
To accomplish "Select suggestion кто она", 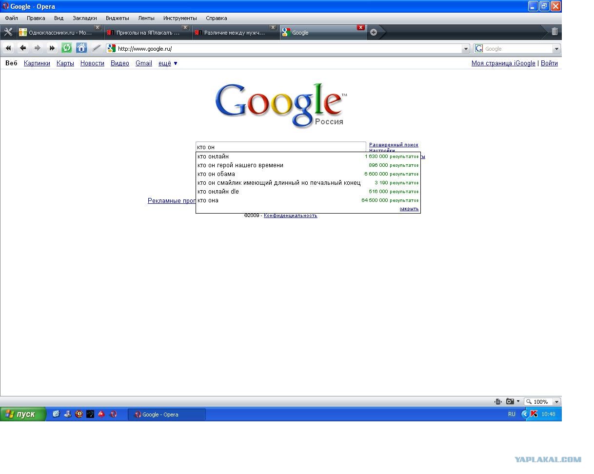I will [308, 200].
